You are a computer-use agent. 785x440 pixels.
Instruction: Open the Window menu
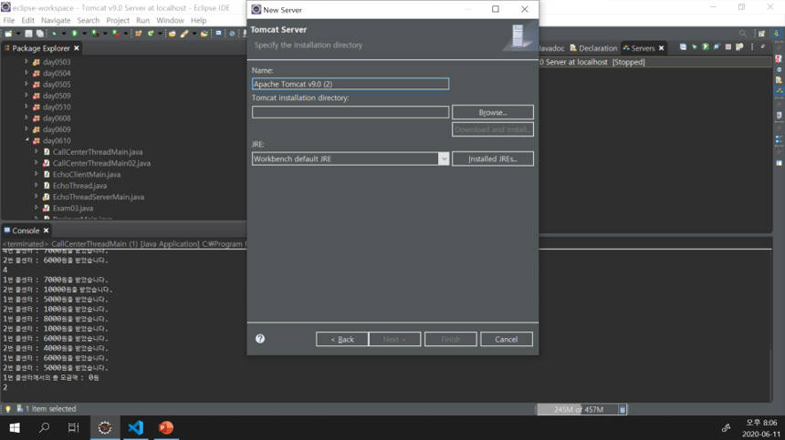tap(170, 20)
